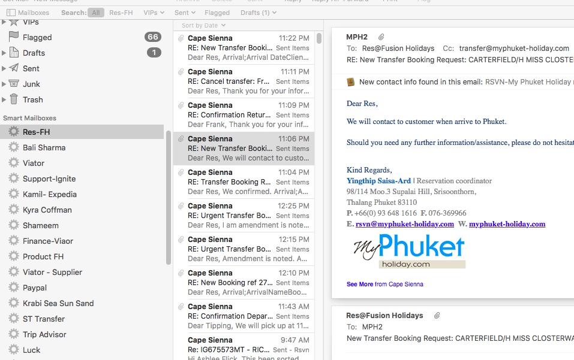Open Flagged in the favorites bar
Viewport: 574px width, 360px height.
(x=217, y=13)
